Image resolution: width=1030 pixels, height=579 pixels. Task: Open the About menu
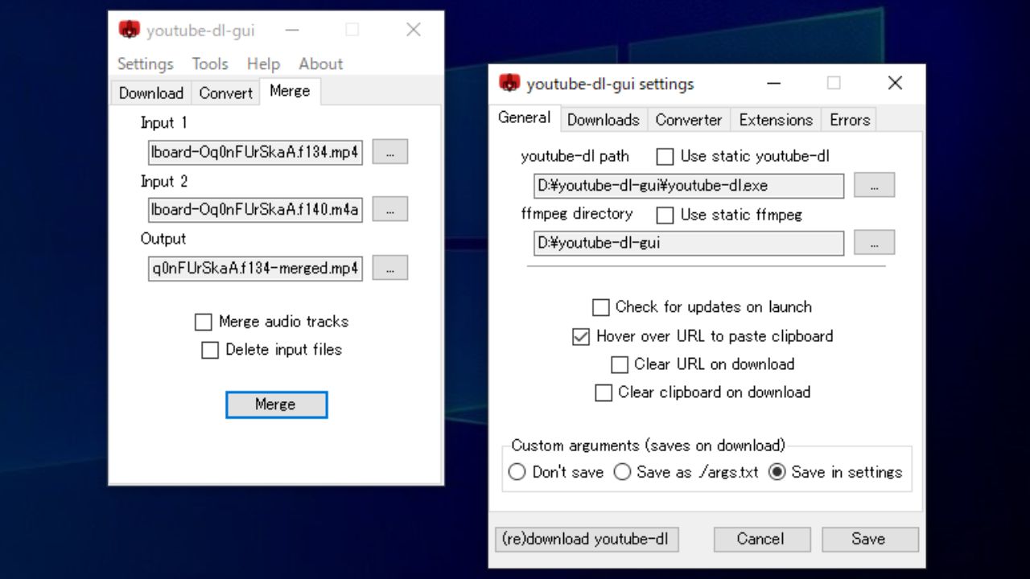(320, 64)
